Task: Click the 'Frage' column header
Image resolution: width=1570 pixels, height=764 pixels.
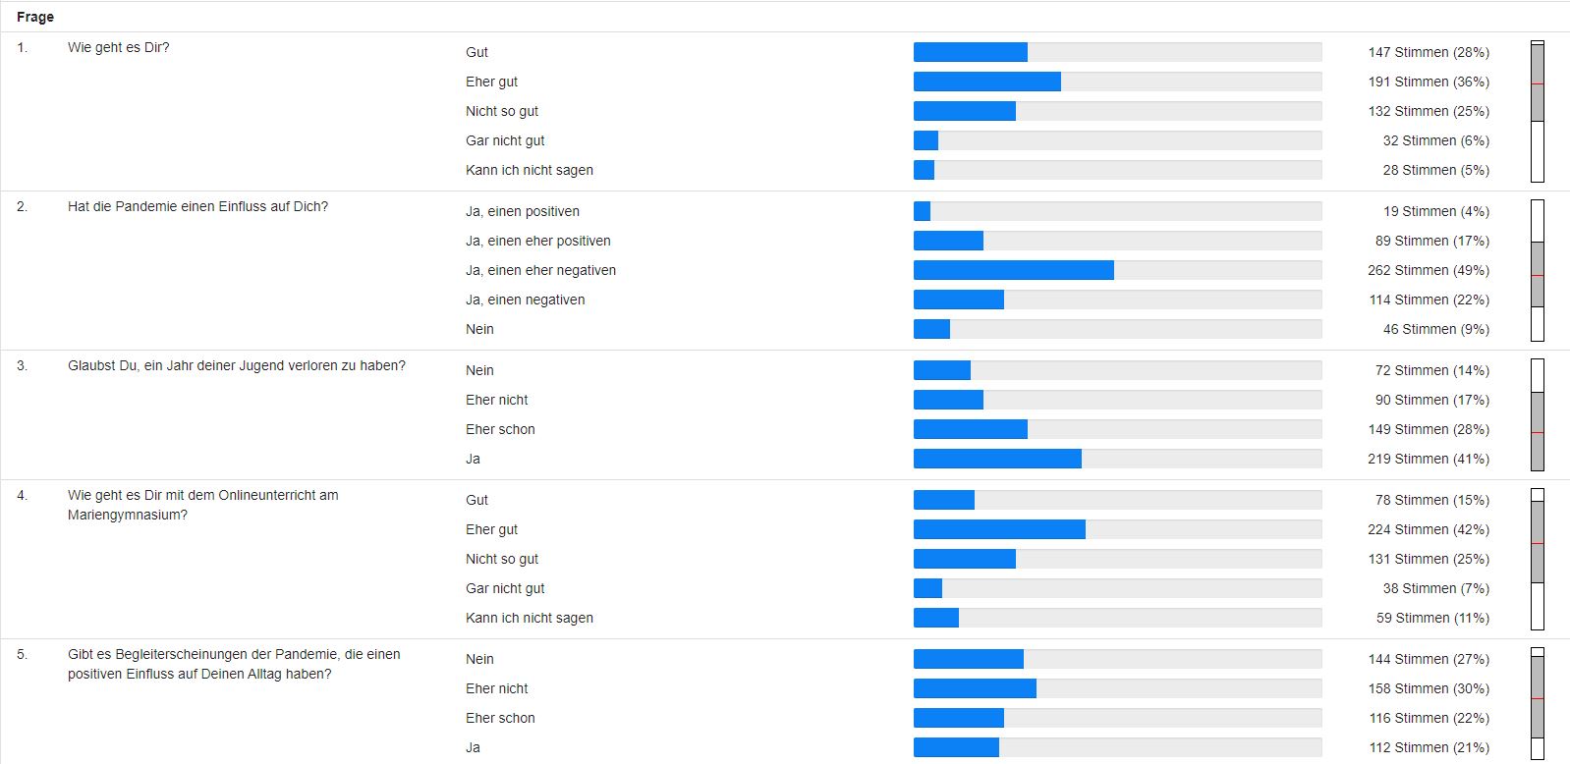Action: 35,17
